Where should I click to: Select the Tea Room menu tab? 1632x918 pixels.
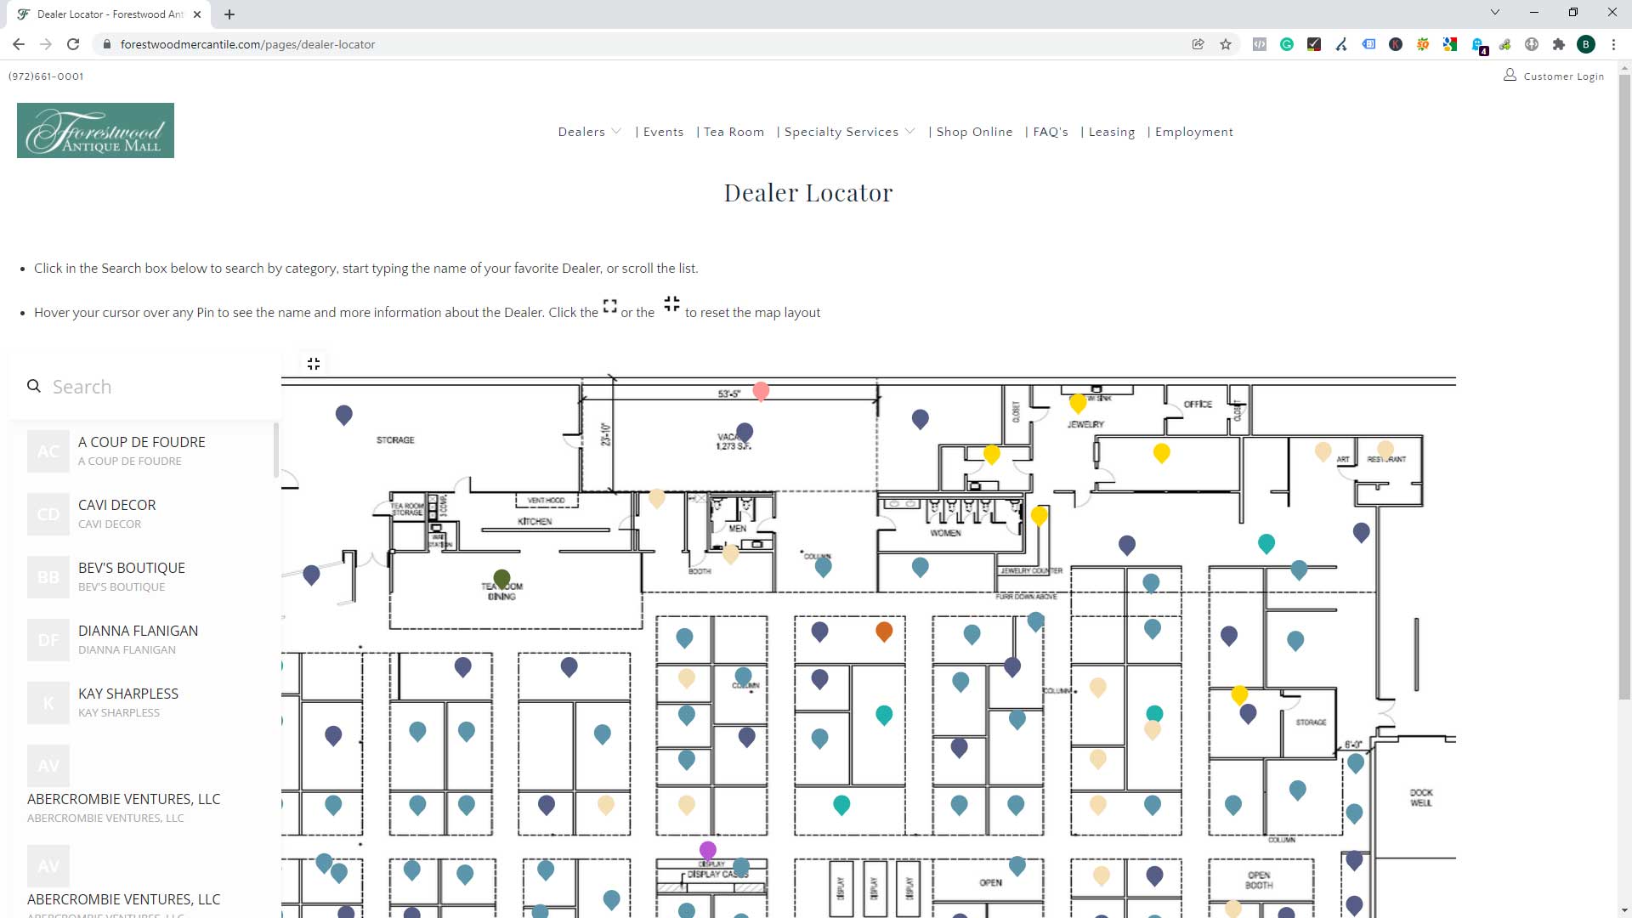point(734,131)
